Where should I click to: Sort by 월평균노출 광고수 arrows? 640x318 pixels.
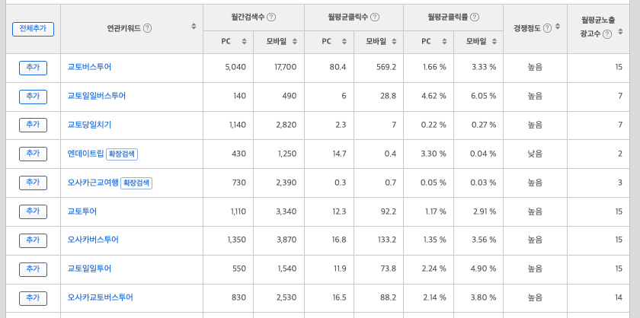point(620,31)
